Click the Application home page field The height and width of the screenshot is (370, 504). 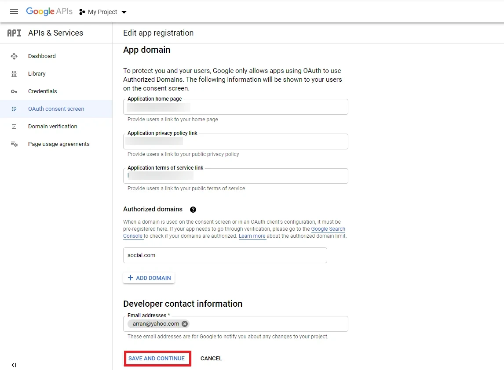pyautogui.click(x=236, y=107)
